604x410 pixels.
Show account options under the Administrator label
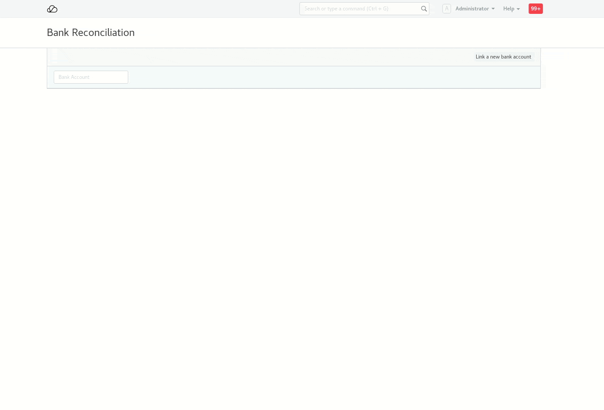click(x=472, y=9)
